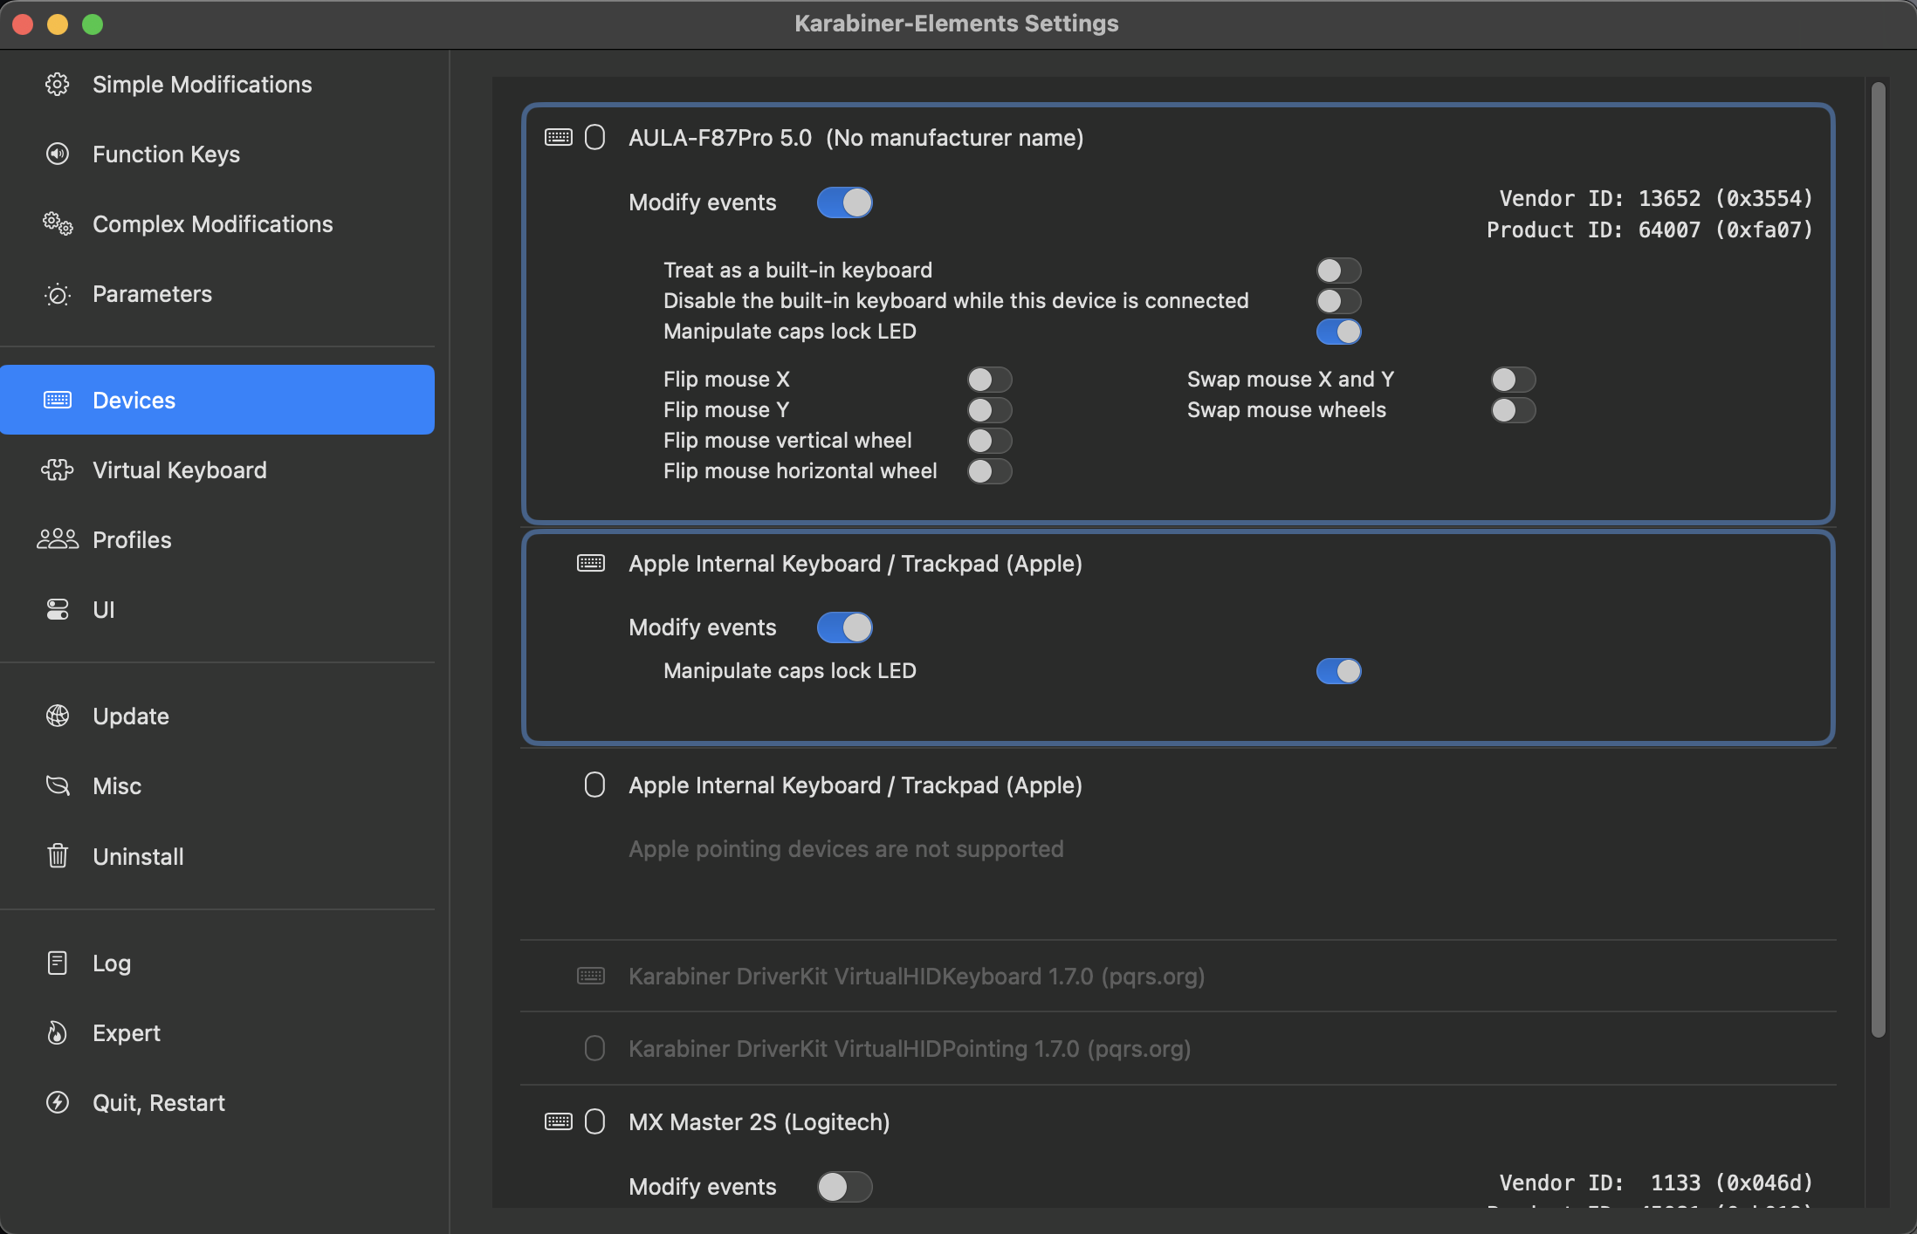Click the Expert flame icon
Image resolution: width=1917 pixels, height=1234 pixels.
[x=58, y=1033]
